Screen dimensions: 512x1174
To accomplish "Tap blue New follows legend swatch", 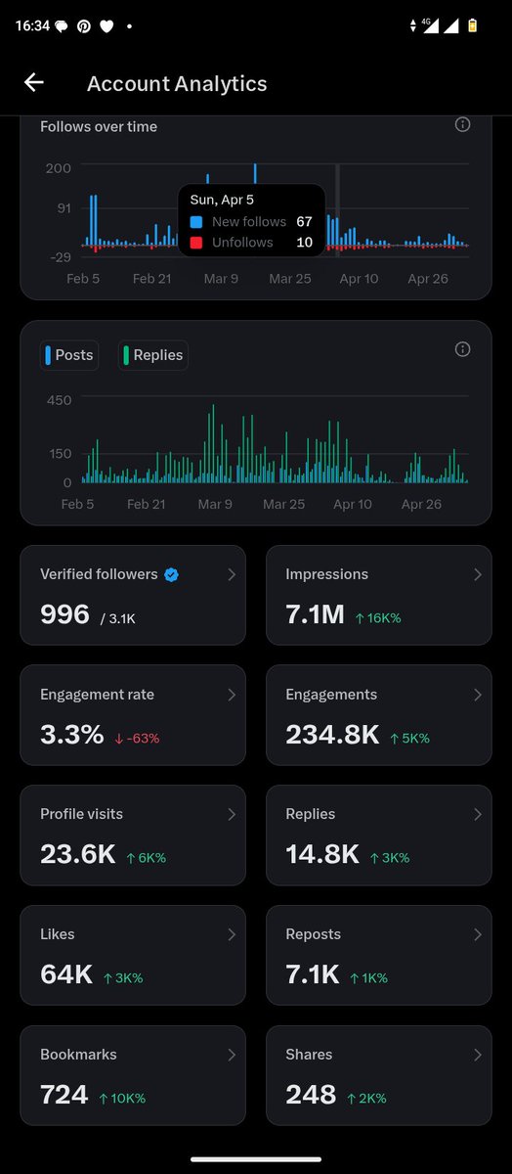I will (196, 222).
